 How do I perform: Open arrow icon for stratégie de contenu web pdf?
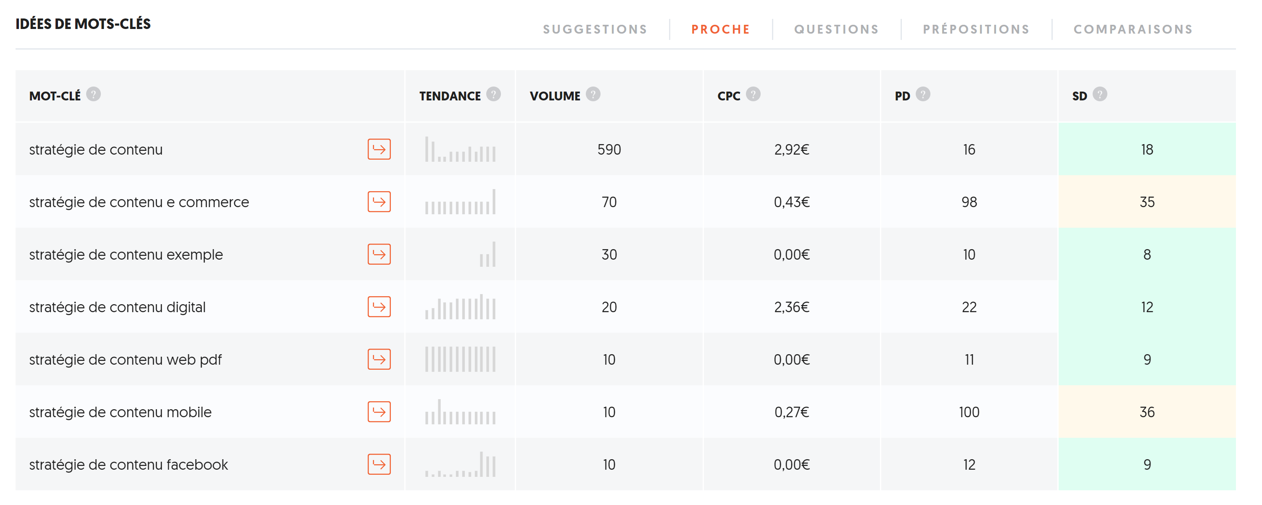pyautogui.click(x=379, y=360)
